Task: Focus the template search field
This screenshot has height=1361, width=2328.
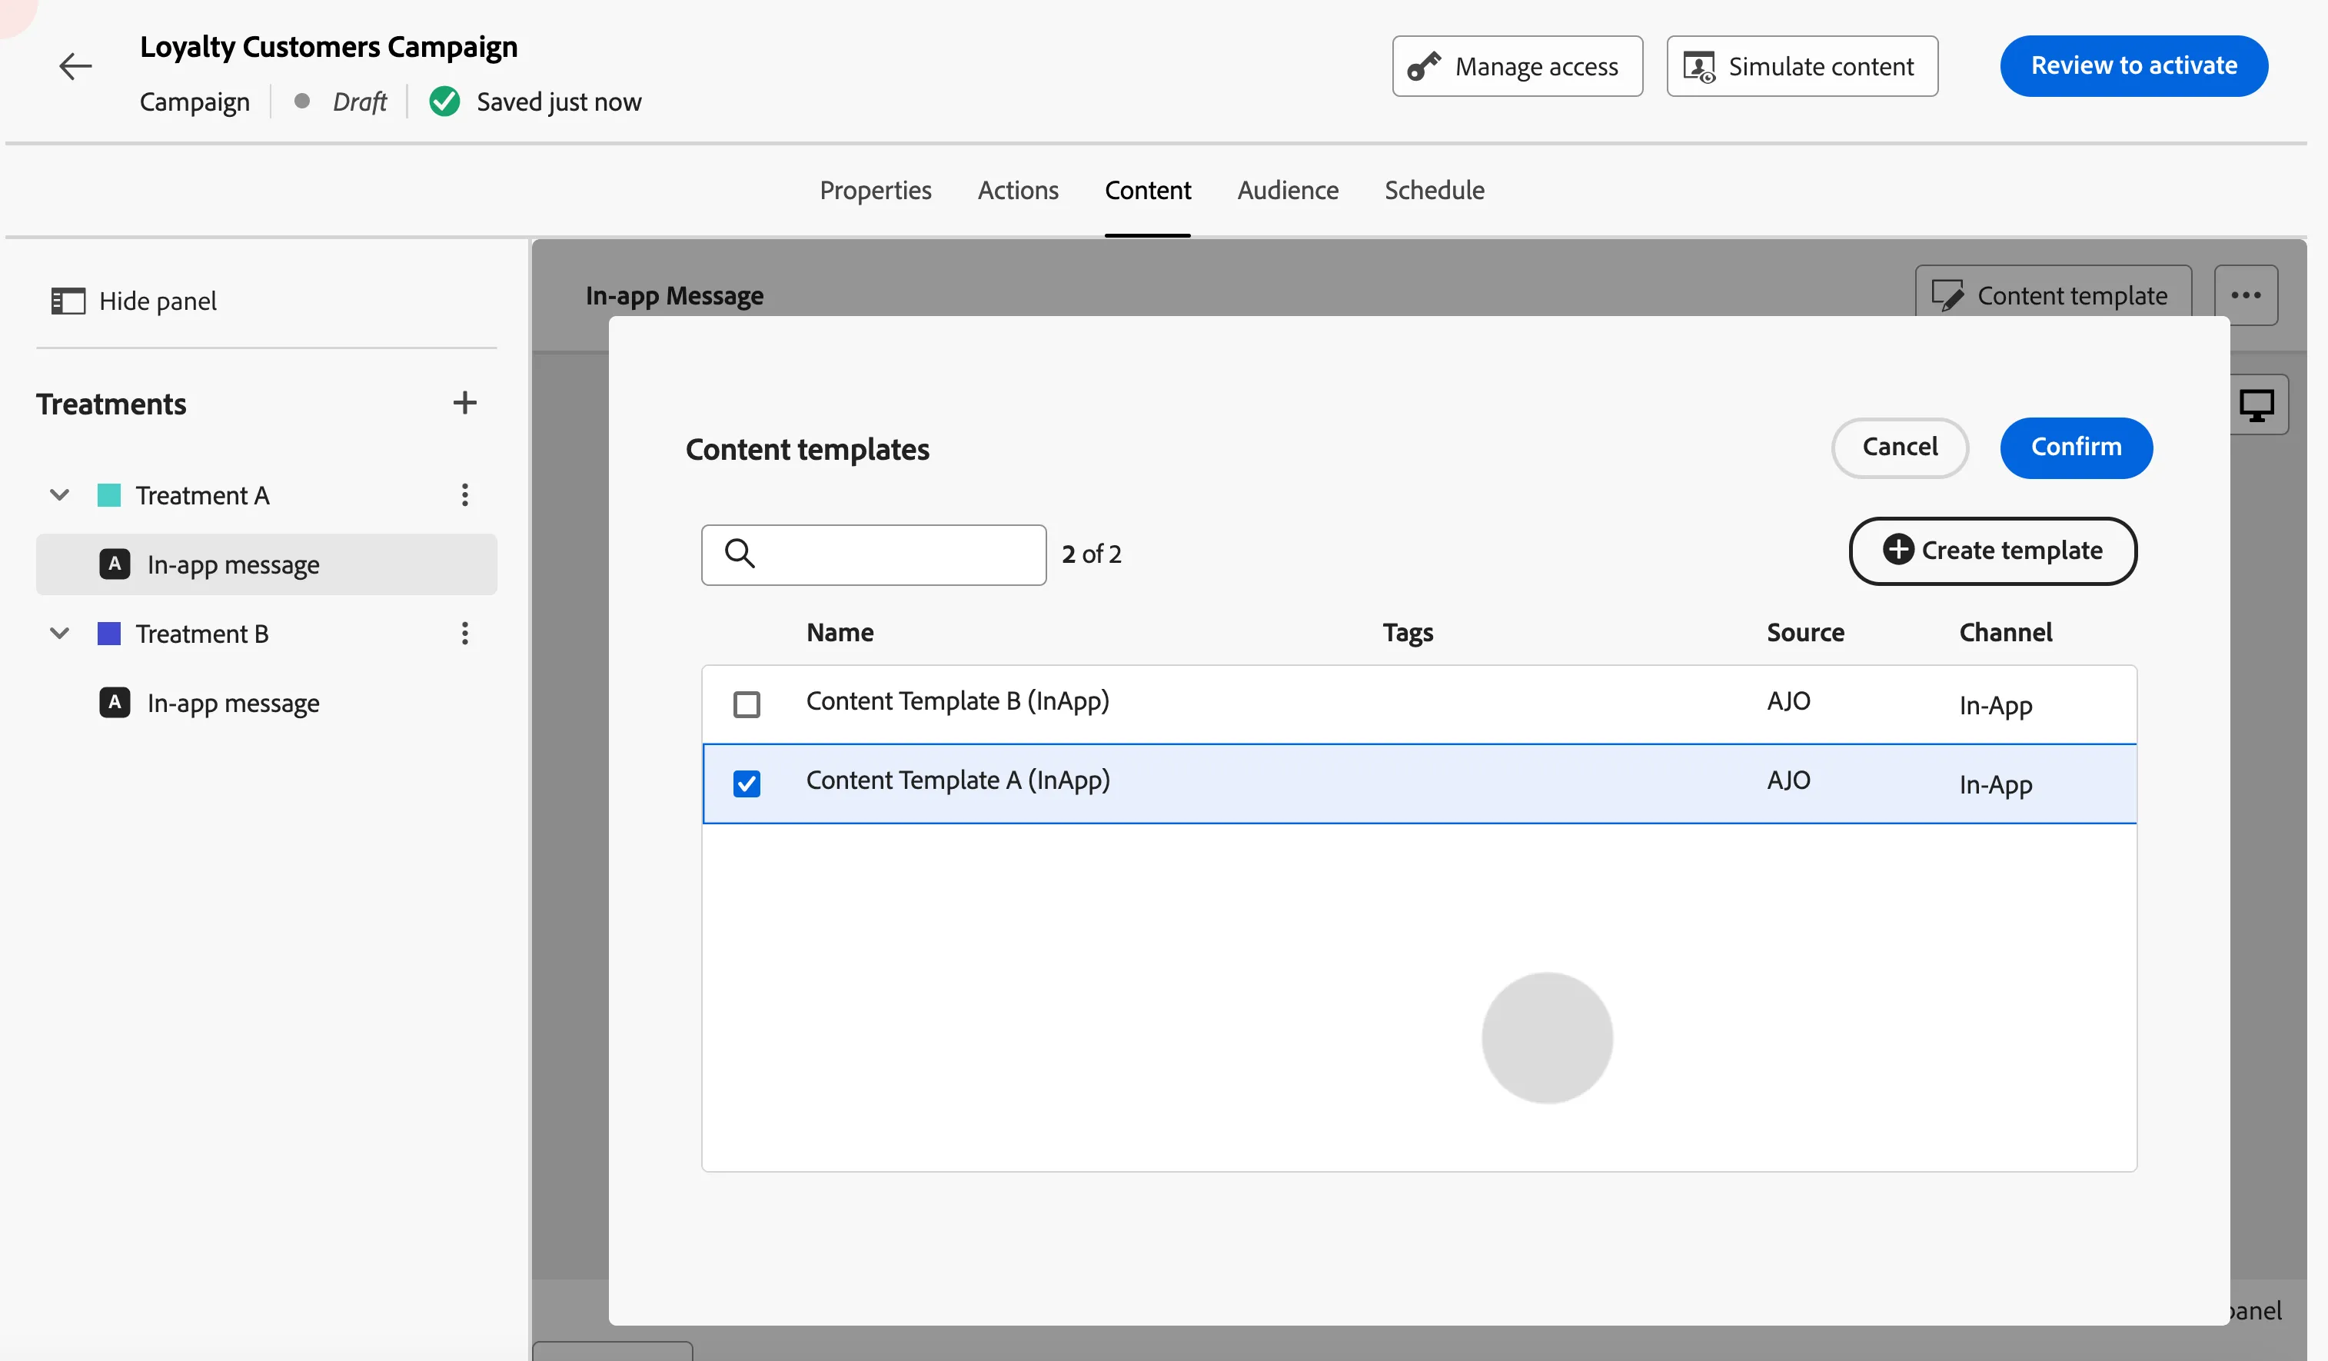Action: (x=873, y=554)
